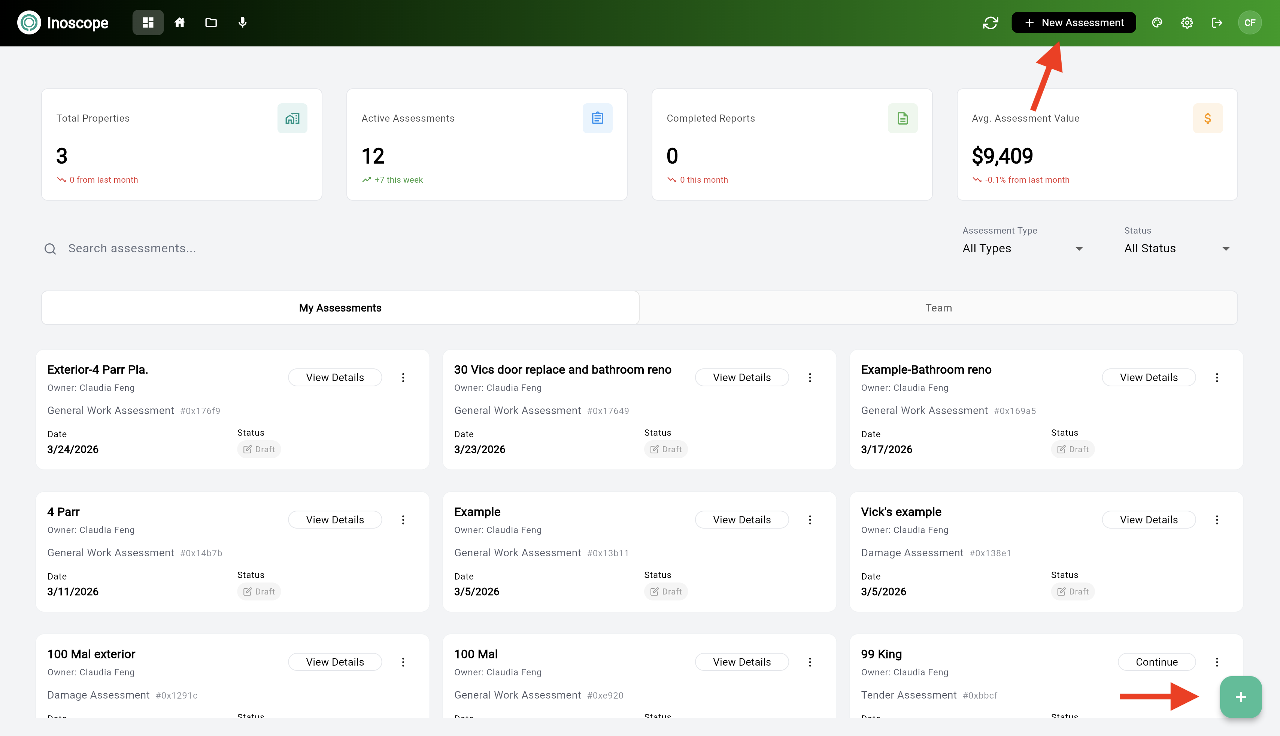Click the New Assessment button
Viewport: 1280px width, 736px height.
click(x=1073, y=22)
